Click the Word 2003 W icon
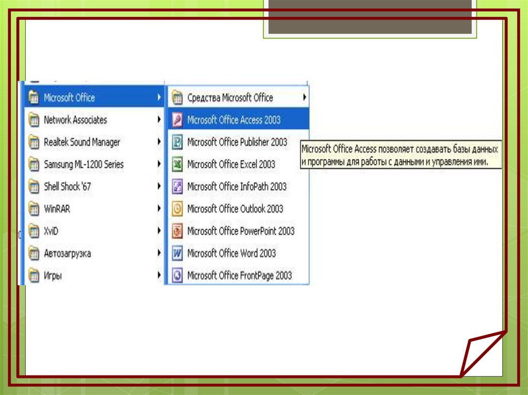The width and height of the screenshot is (528, 395). [177, 253]
